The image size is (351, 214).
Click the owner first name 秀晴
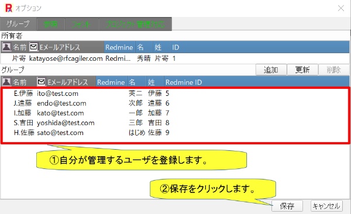[144, 58]
